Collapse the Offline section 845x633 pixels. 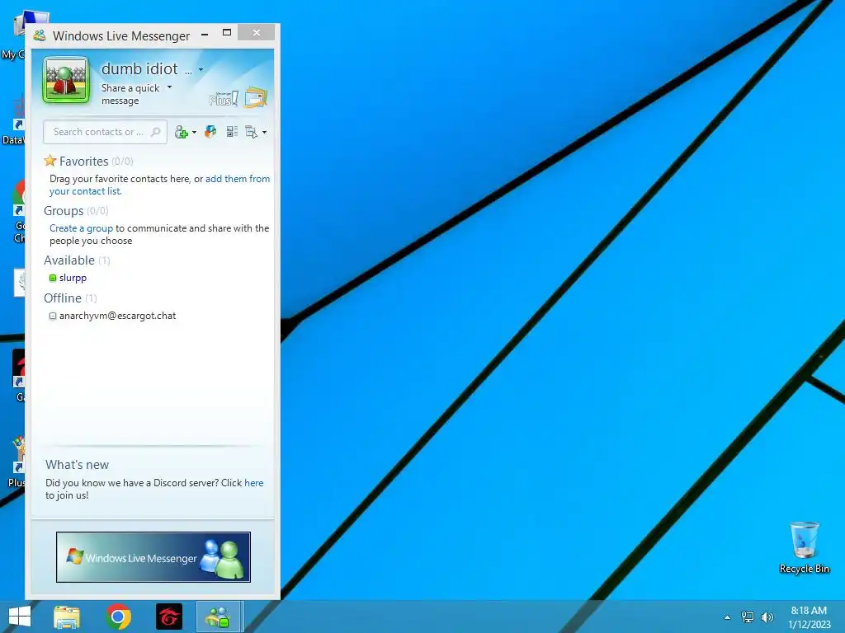click(x=63, y=298)
